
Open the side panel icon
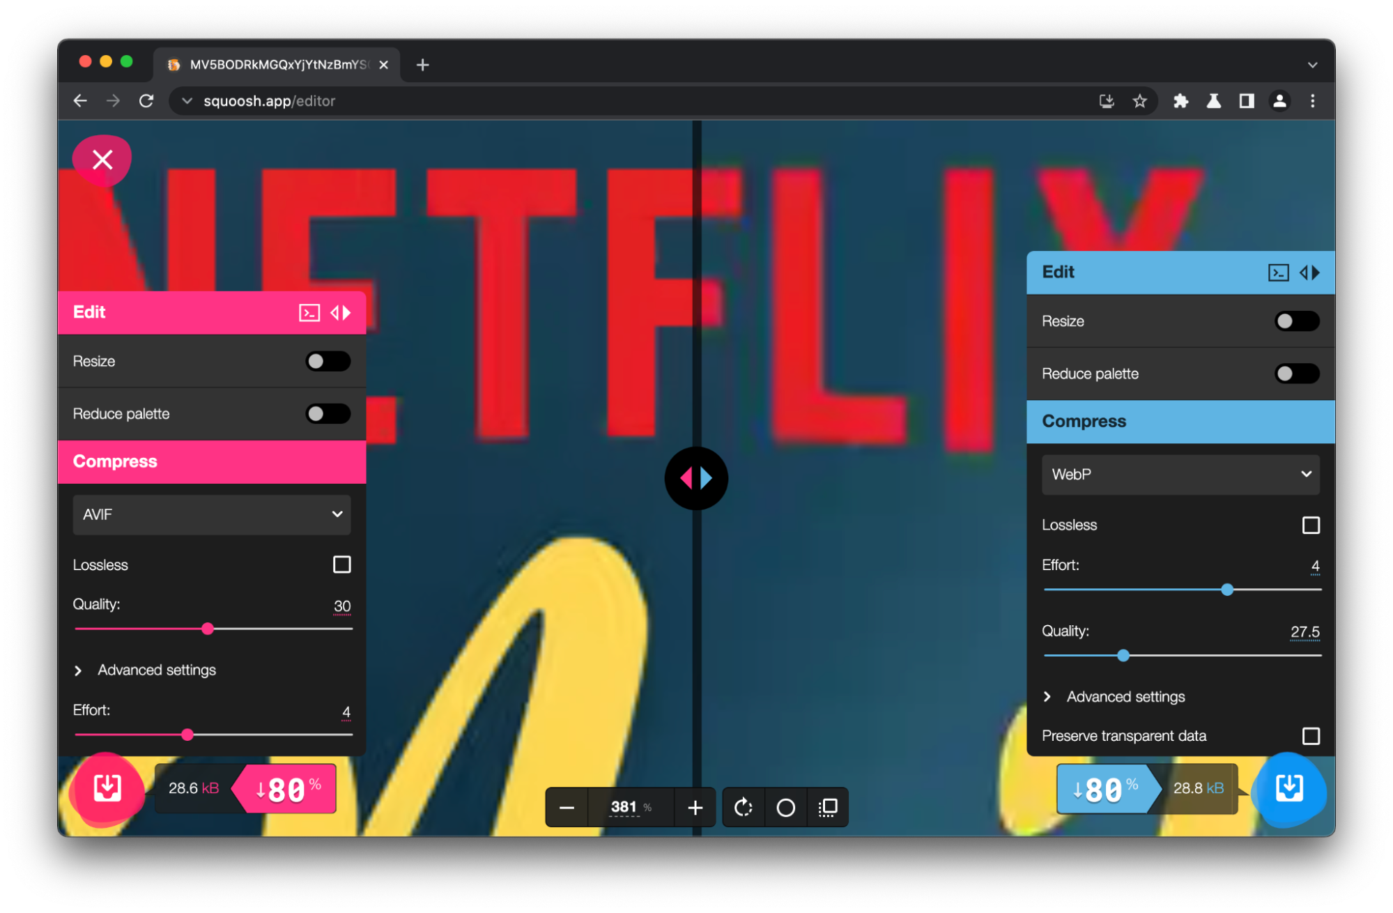tap(1247, 101)
